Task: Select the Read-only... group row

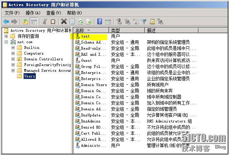Action: [x=135, y=48]
